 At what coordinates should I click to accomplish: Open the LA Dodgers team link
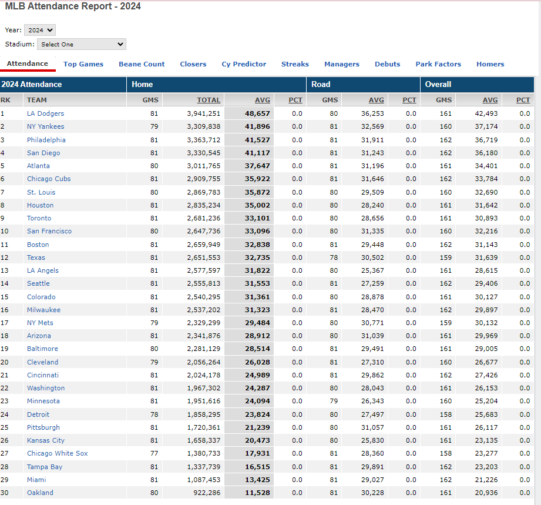point(46,113)
